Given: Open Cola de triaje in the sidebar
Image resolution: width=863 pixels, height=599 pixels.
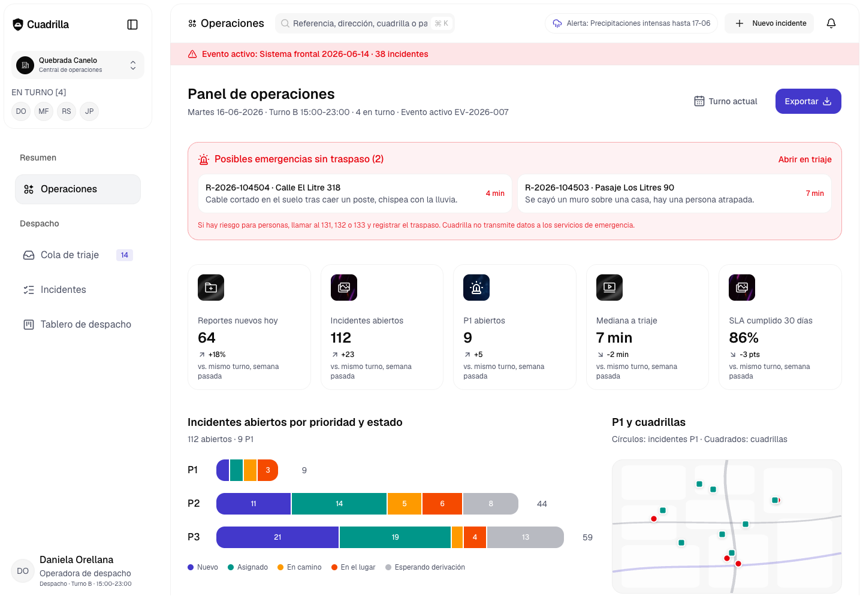Looking at the screenshot, I should point(78,255).
